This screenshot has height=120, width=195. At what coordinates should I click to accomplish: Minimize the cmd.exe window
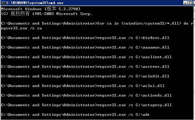click(185, 3)
